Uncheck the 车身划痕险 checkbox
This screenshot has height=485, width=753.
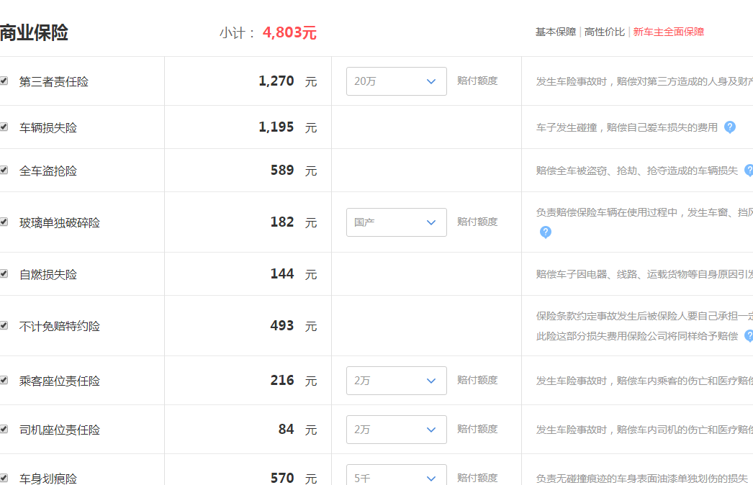[x=4, y=479]
